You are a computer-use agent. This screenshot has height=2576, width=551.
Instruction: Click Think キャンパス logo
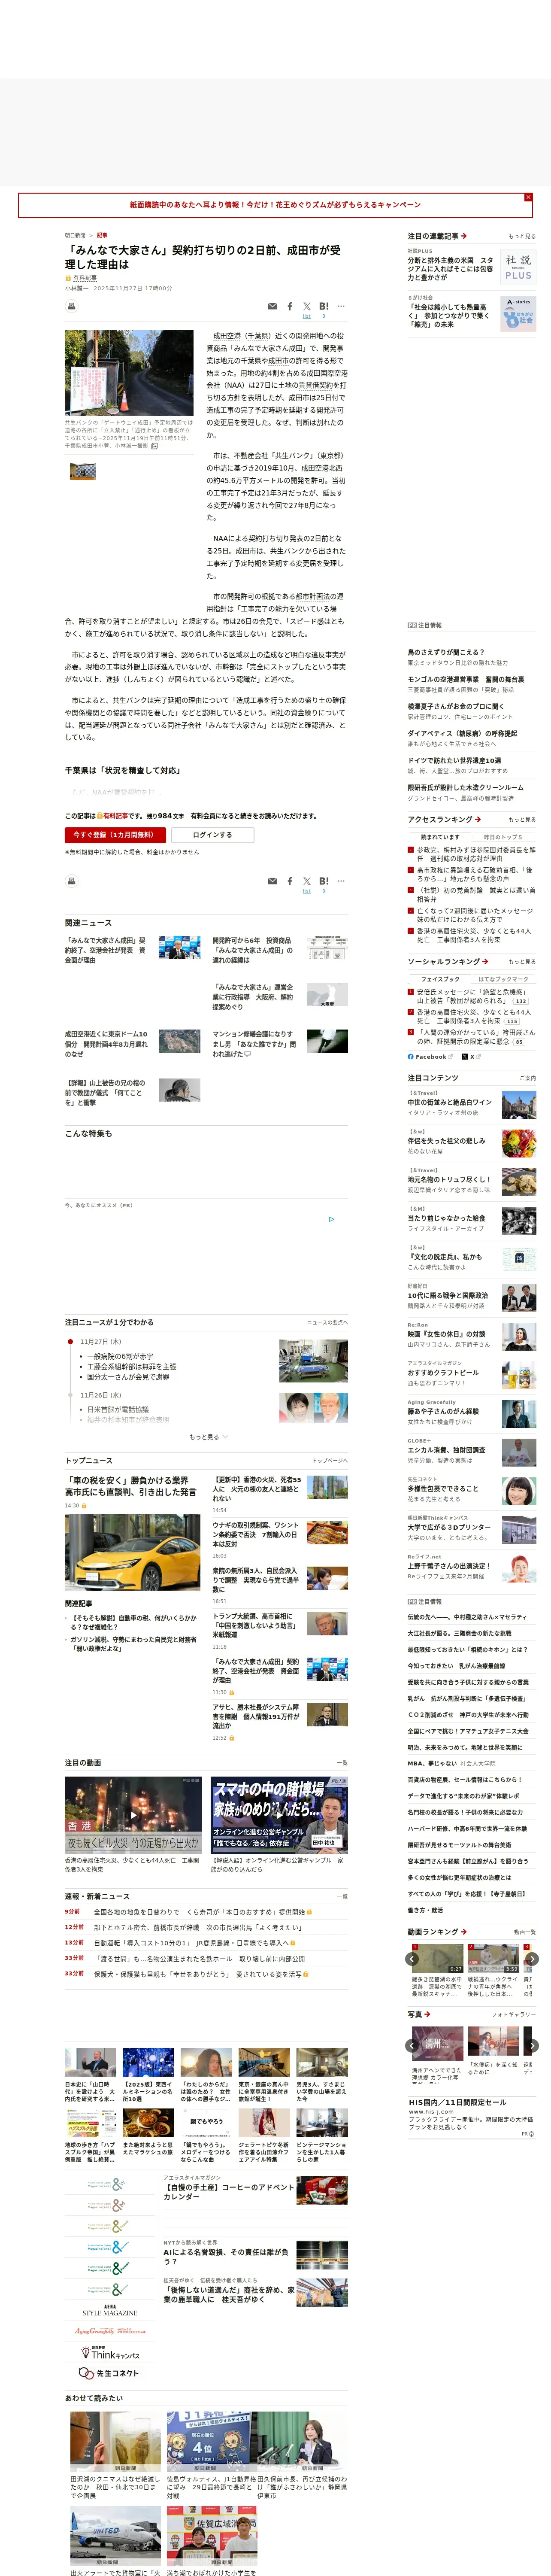[109, 2353]
